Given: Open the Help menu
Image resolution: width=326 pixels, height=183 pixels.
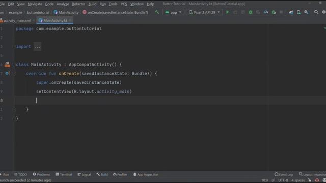Looking at the screenshot, I should point(150,4).
